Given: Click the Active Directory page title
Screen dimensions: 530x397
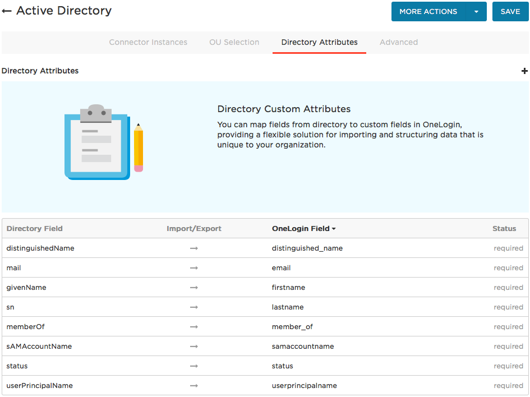Looking at the screenshot, I should 64,11.
